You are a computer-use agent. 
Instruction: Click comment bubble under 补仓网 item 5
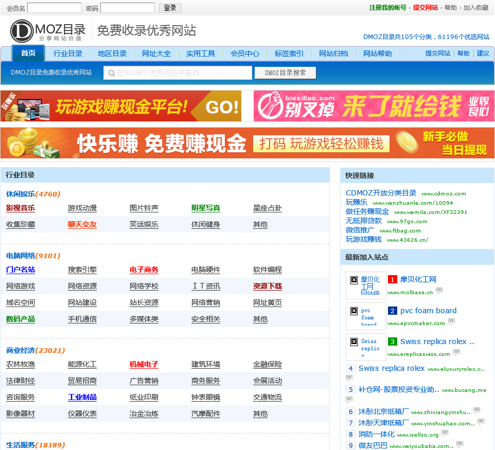tap(349, 400)
